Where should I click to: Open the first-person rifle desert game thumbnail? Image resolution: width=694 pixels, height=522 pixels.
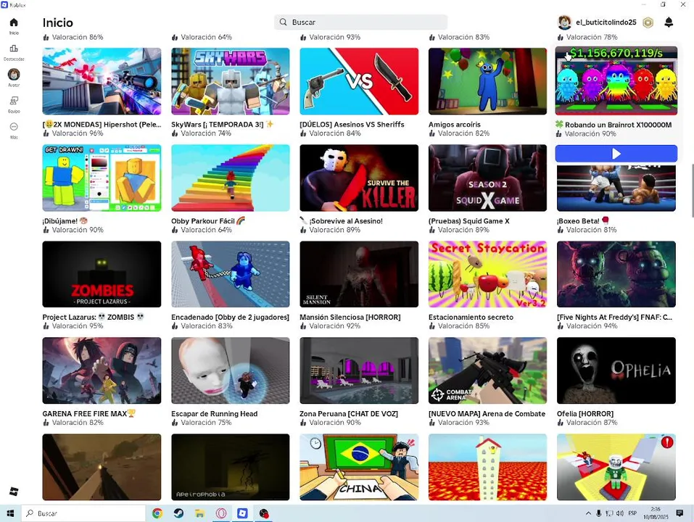coord(102,467)
